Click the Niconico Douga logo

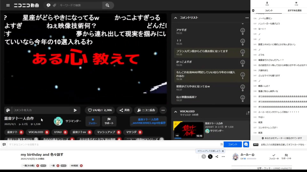27,5
